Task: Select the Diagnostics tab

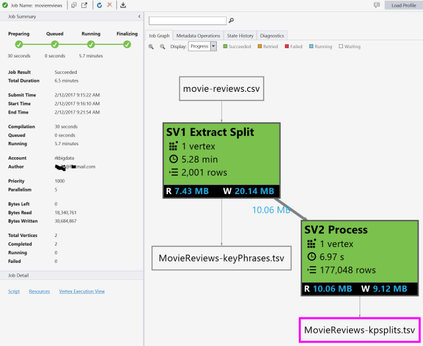Action: (x=272, y=35)
